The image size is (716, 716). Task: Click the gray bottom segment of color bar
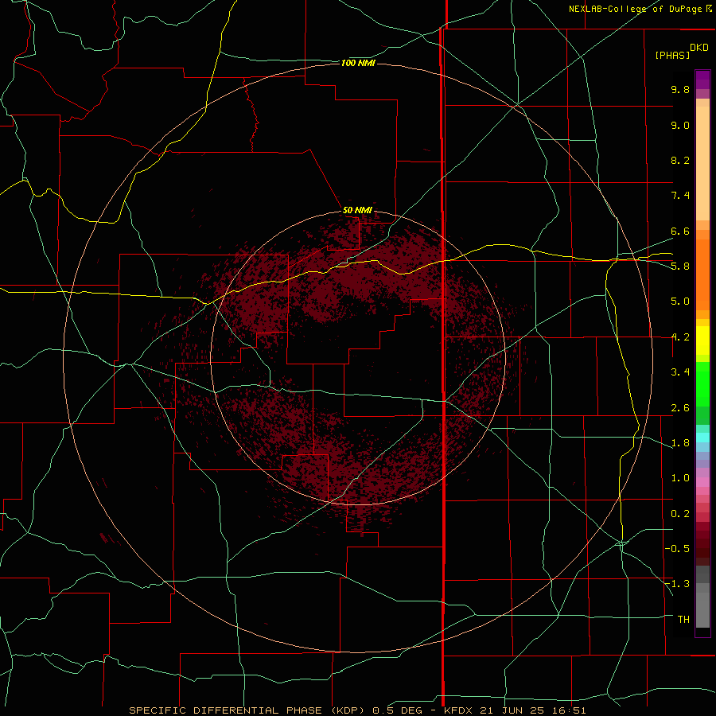tap(702, 604)
